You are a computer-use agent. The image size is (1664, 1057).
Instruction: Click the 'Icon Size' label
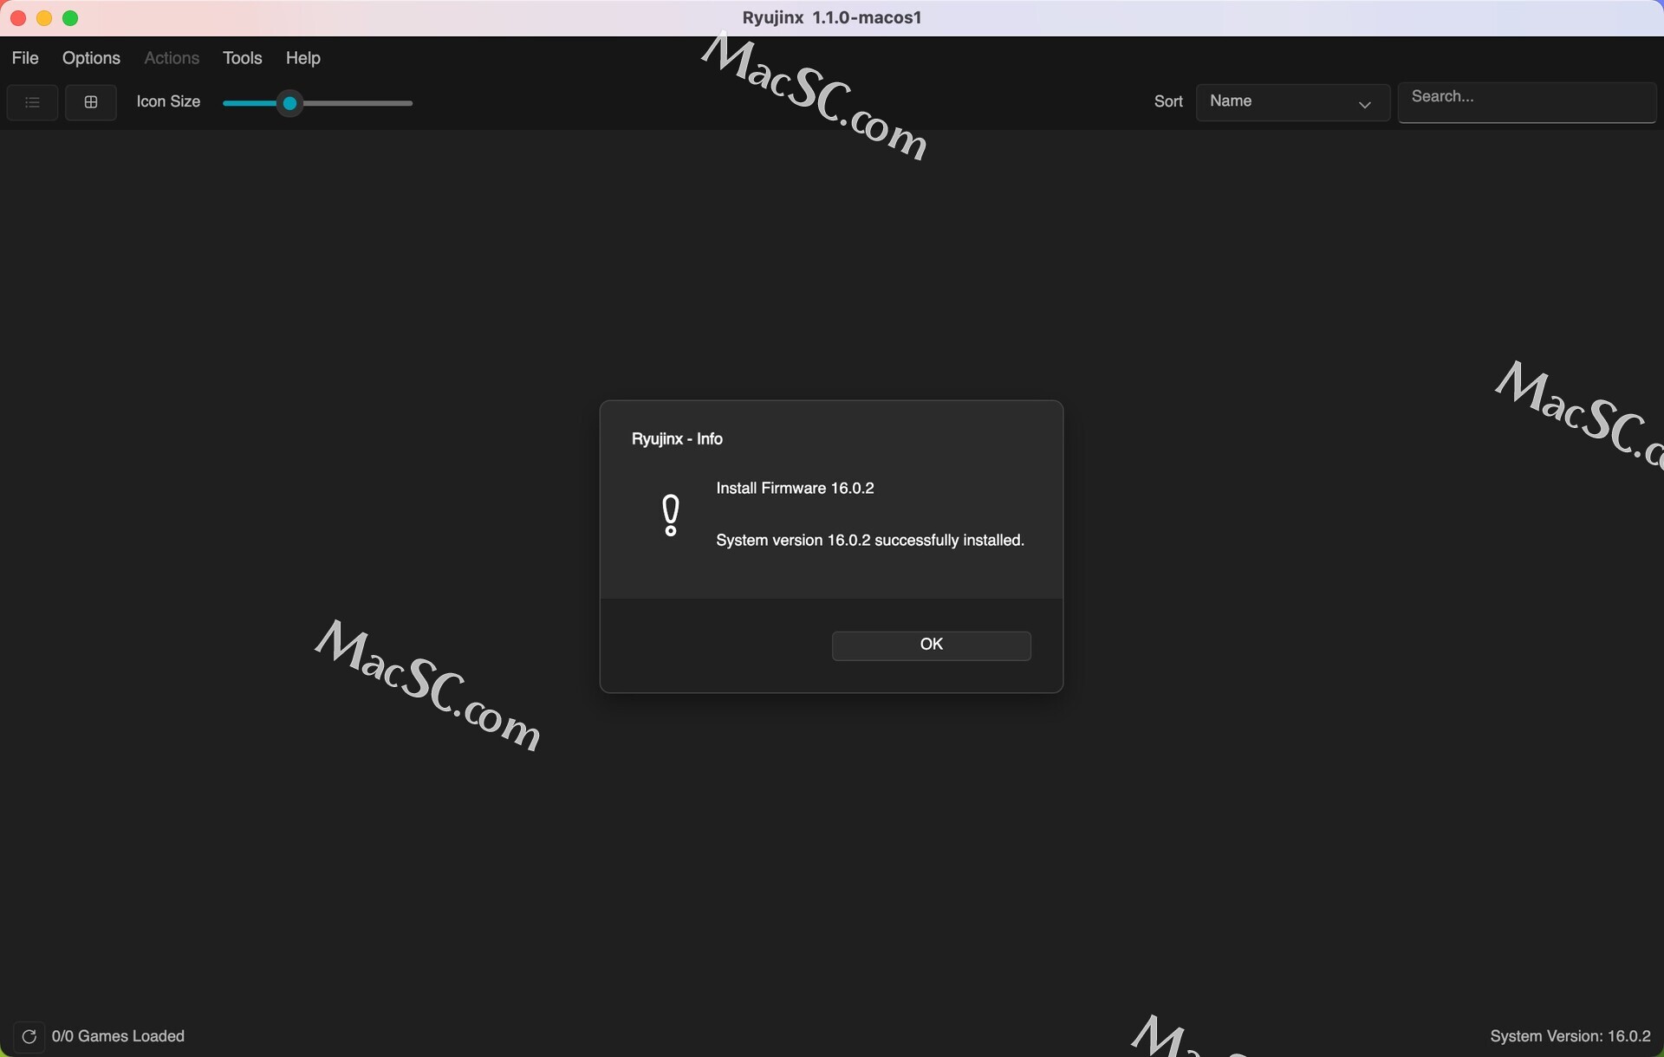[169, 102]
